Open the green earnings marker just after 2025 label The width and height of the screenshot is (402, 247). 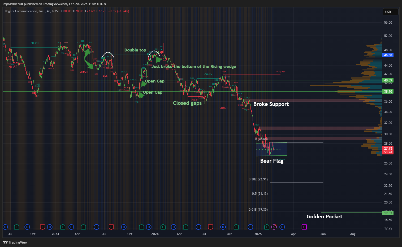click(267, 227)
